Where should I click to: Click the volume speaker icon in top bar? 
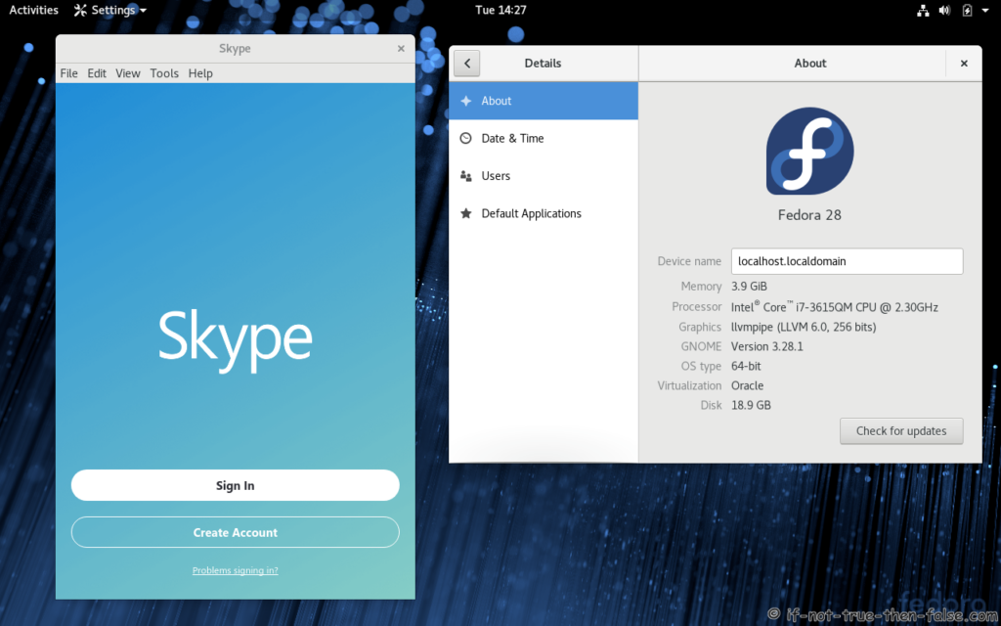[945, 10]
